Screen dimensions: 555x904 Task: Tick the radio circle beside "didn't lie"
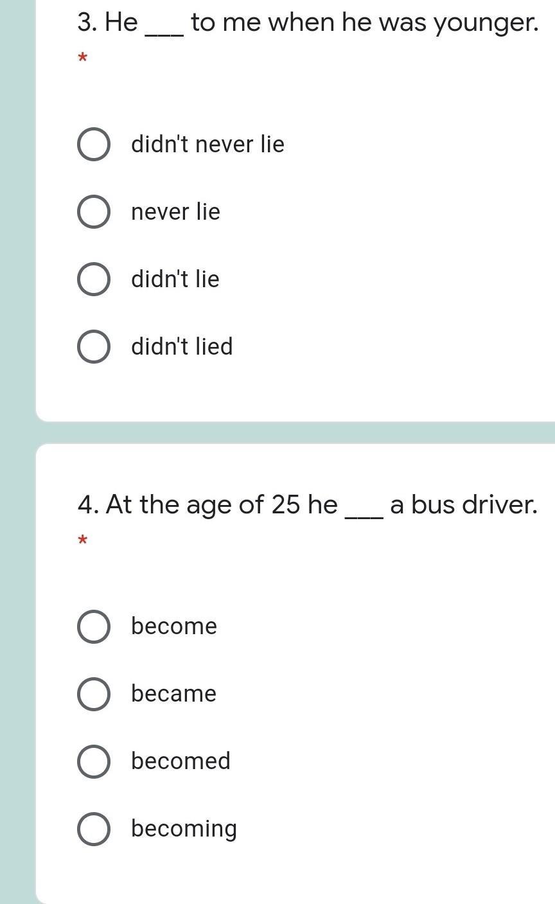click(x=93, y=279)
